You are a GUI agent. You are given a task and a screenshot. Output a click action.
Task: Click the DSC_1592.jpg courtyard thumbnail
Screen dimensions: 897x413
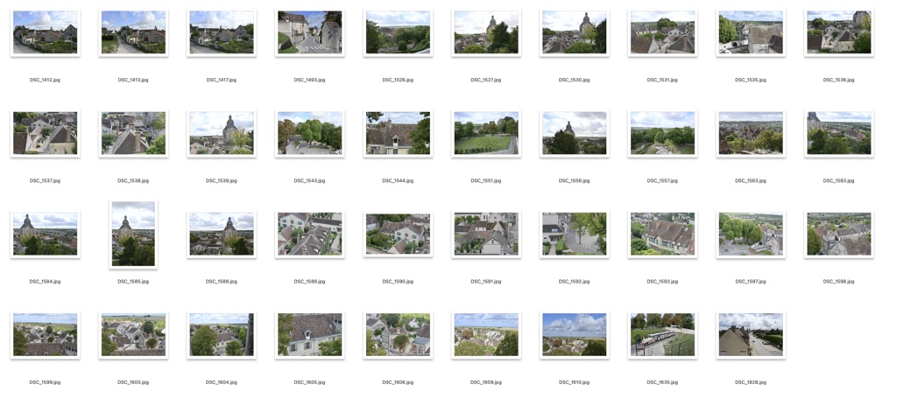(575, 234)
